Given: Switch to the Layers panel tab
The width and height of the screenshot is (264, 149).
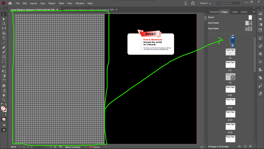Looking at the screenshot, I should (x=244, y=12).
